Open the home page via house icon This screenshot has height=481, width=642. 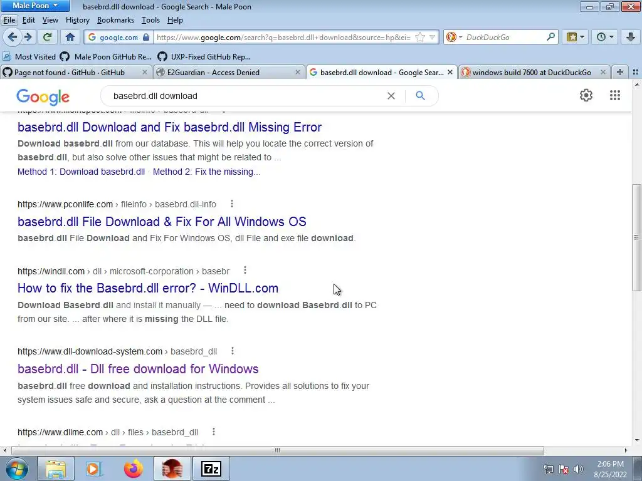click(70, 37)
